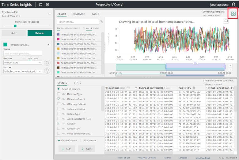Open the Timestamp column sort arrow
The image size is (239, 160).
pyautogui.click(x=136, y=88)
